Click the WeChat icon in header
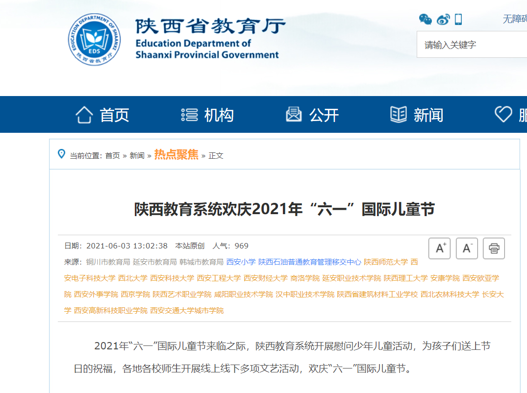The image size is (527, 393). click(425, 19)
